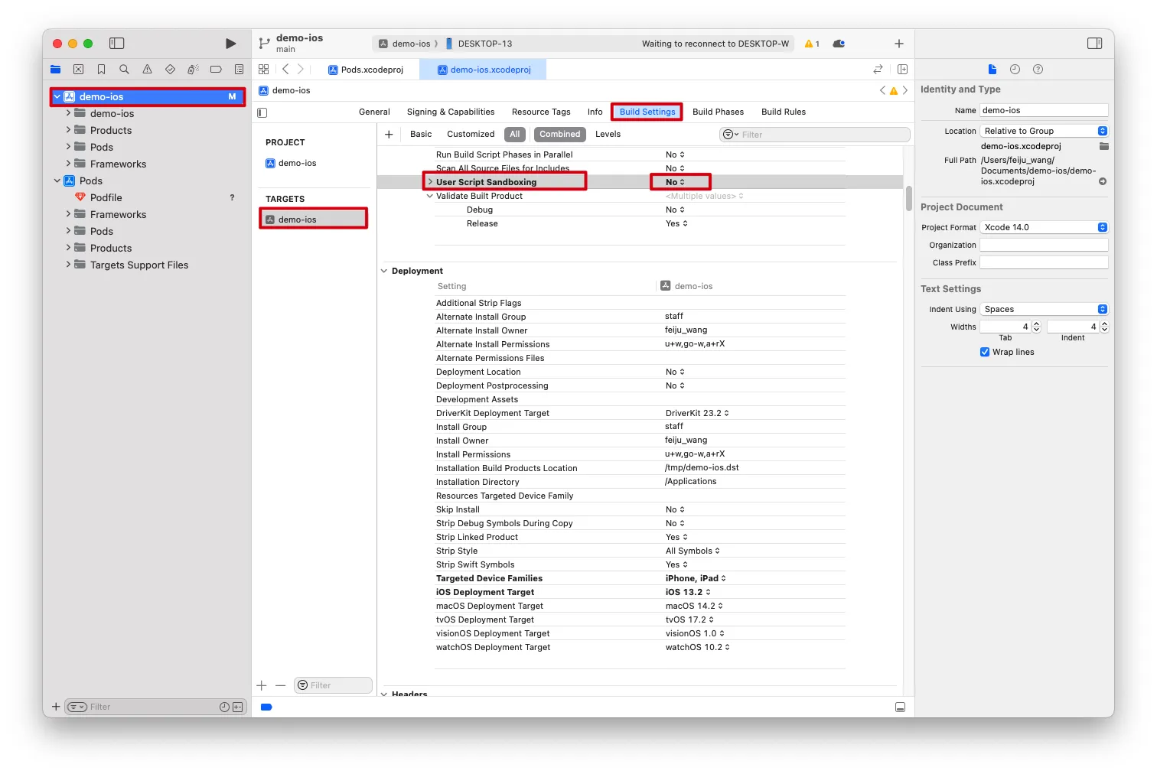Remove the selected target with minus
Screen dimensions: 1157x774
pos(281,685)
